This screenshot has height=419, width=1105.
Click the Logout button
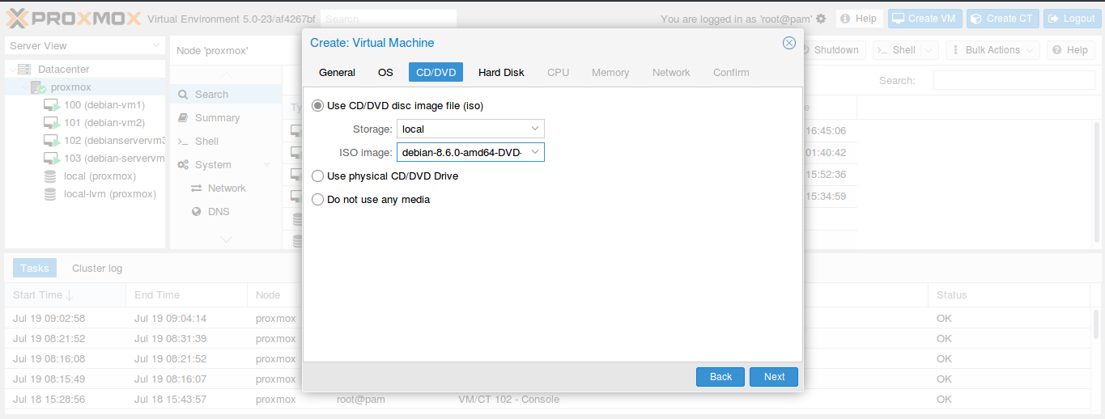tap(1073, 19)
